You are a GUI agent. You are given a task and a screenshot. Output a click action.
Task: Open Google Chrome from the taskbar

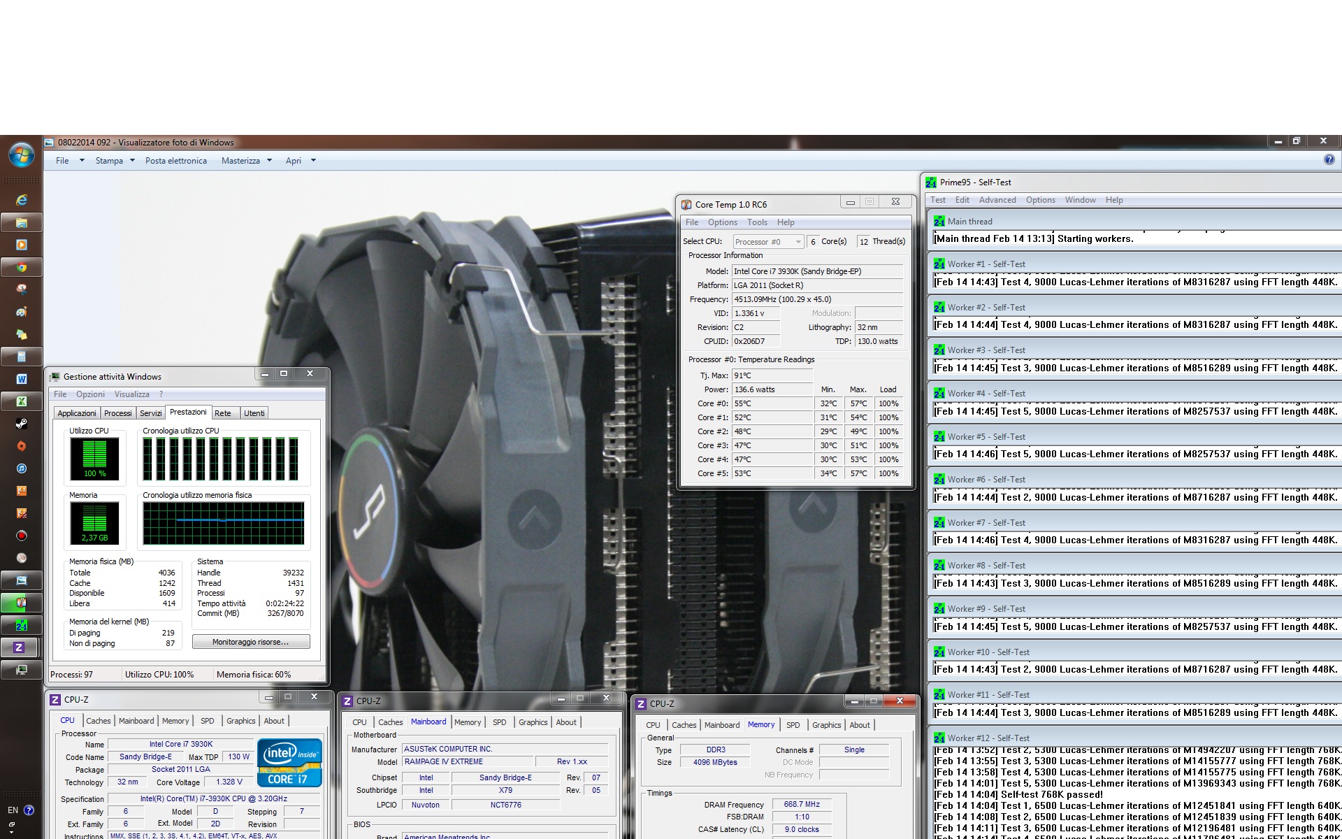coord(21,268)
